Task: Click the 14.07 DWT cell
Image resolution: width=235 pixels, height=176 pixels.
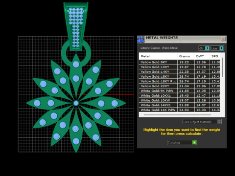Action: pos(202,105)
